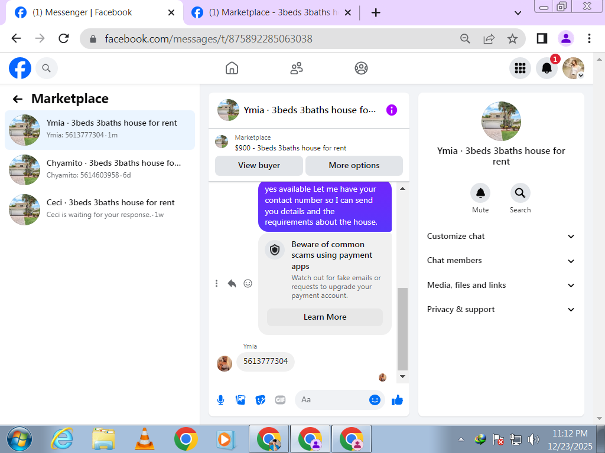Viewport: 605px width, 453px height.
Task: Close the Marketplace browser tab
Action: 347,13
